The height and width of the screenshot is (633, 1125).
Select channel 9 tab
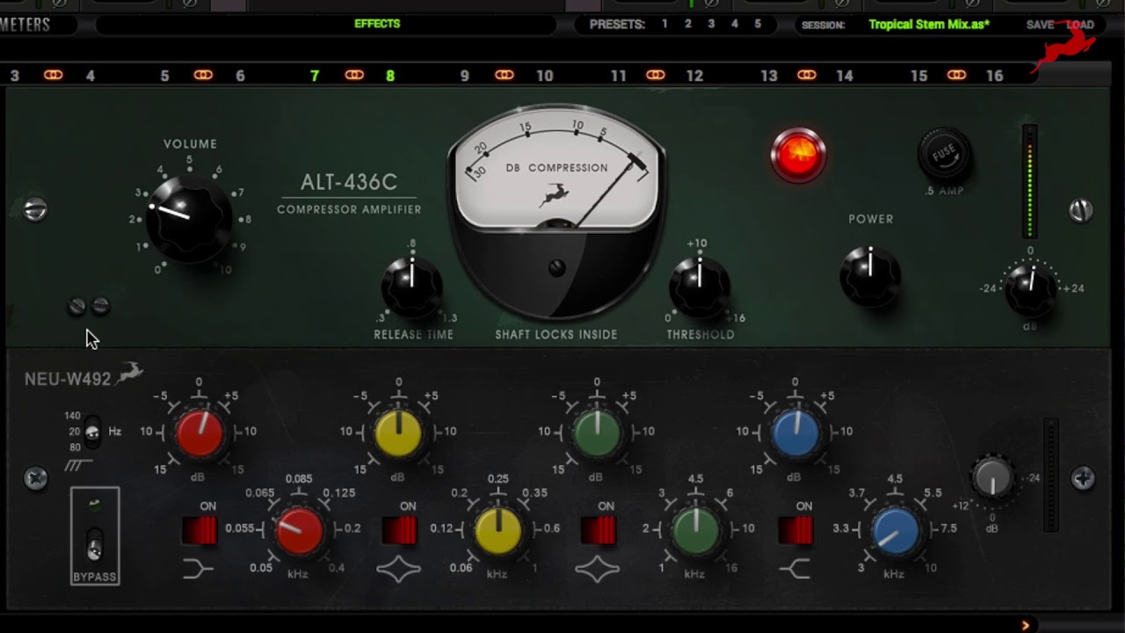pos(465,76)
